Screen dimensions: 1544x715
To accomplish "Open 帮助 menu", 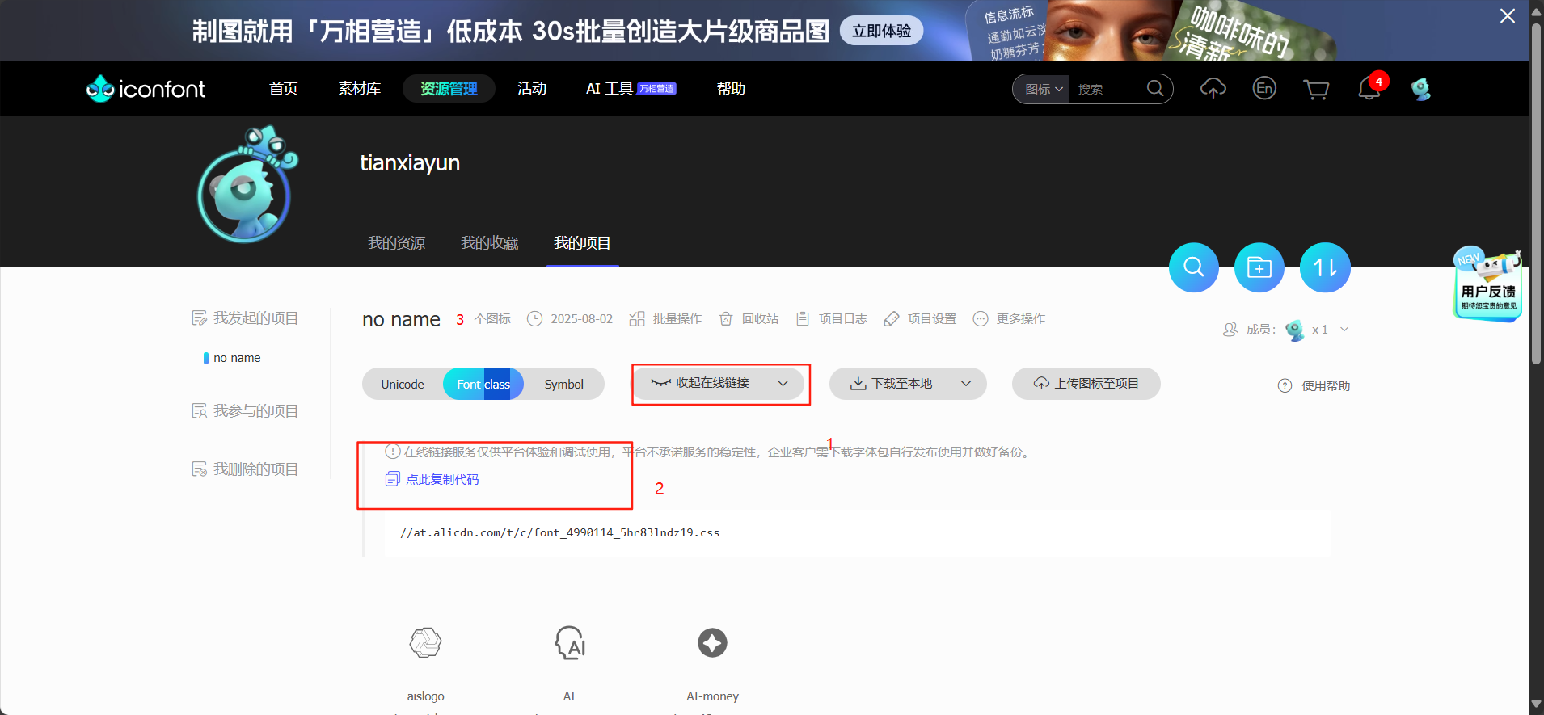I will 731,88.
